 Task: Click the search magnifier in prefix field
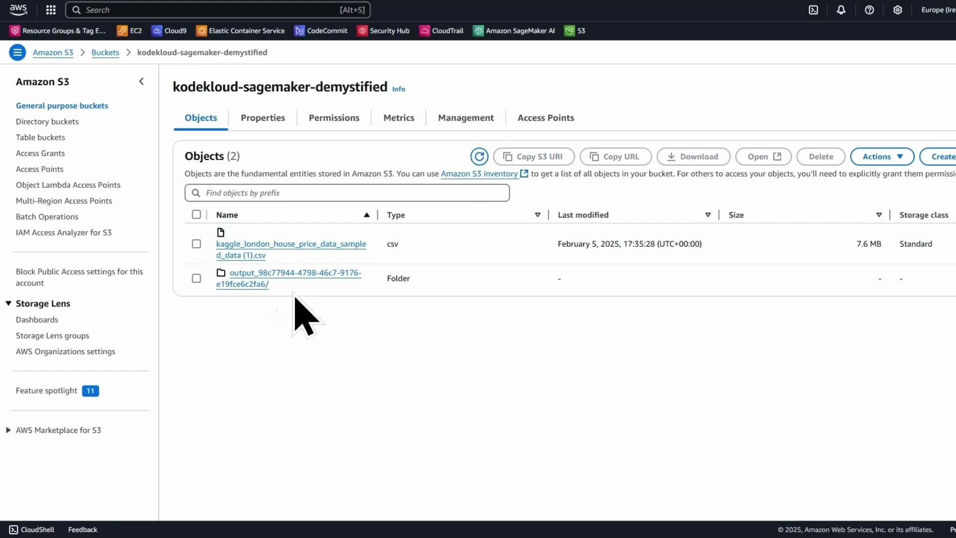point(196,193)
